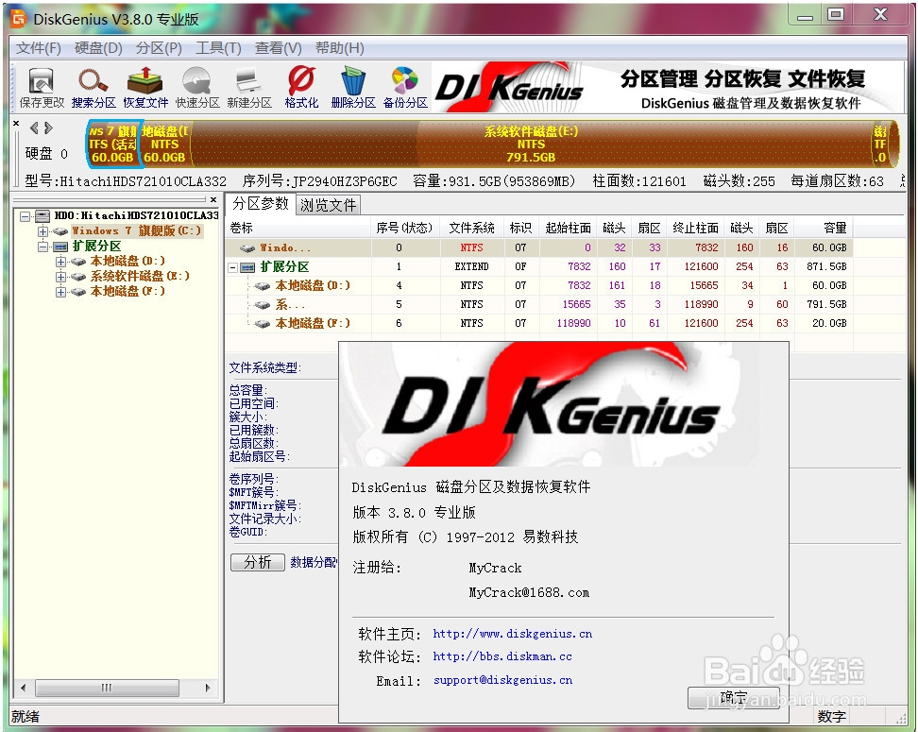The height and width of the screenshot is (732, 918).
Task: Expand the 本地磁盘 (F:) node in tree
Action: point(60,292)
